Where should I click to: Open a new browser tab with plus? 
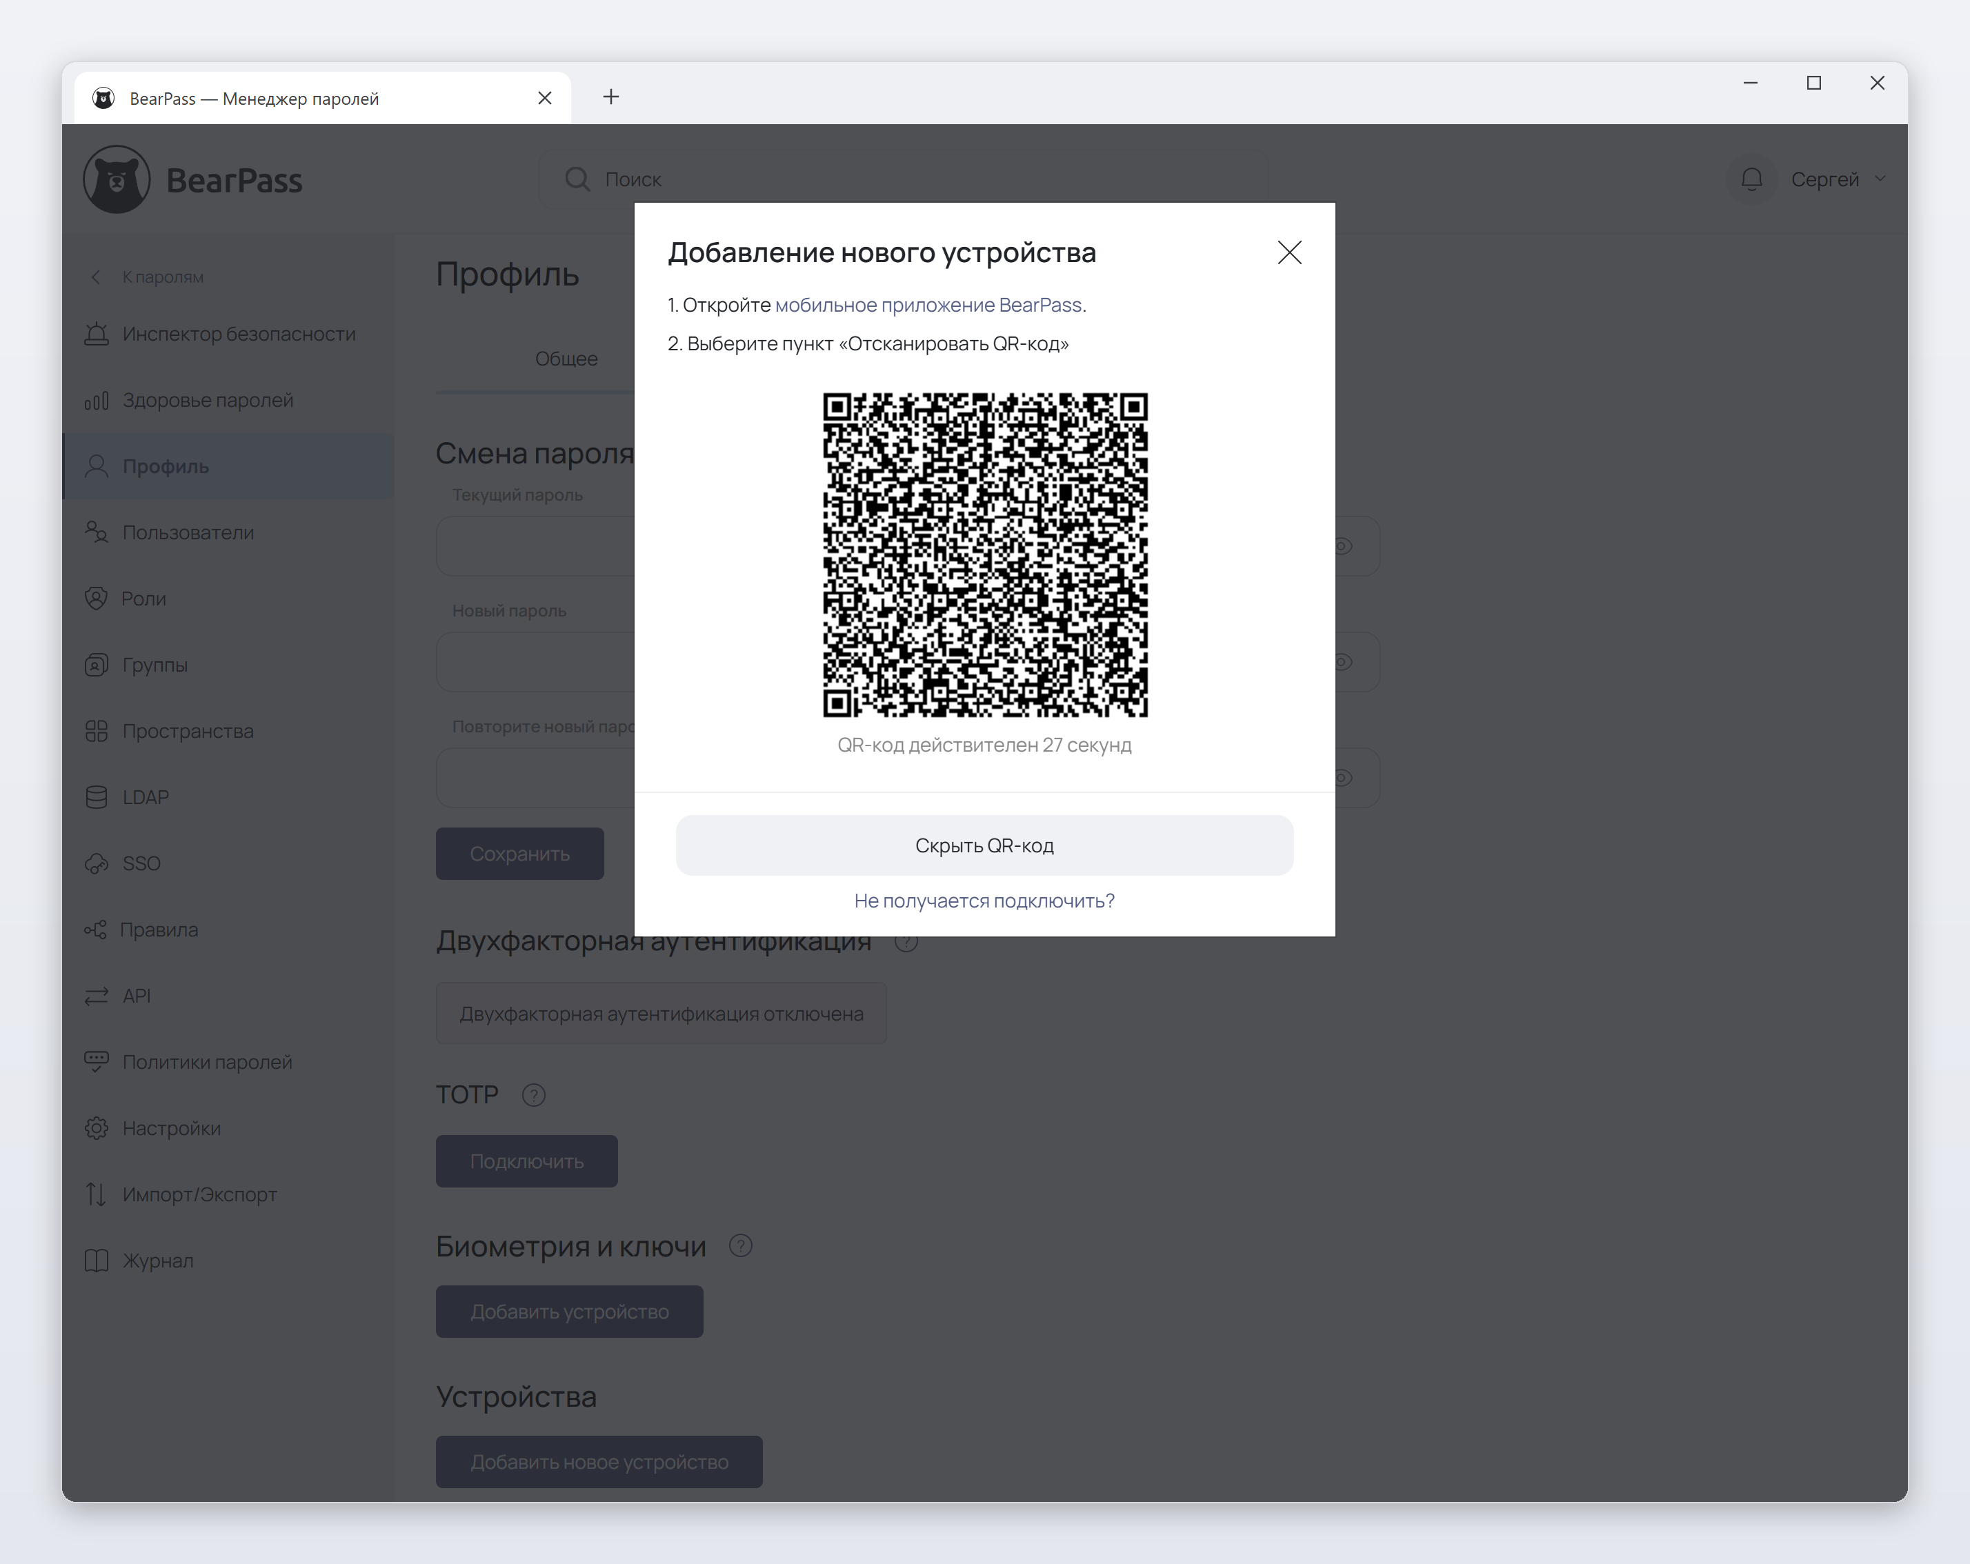[611, 97]
